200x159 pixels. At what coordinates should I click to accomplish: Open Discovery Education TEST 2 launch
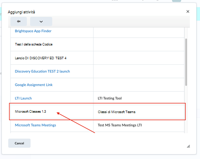coord(42,71)
